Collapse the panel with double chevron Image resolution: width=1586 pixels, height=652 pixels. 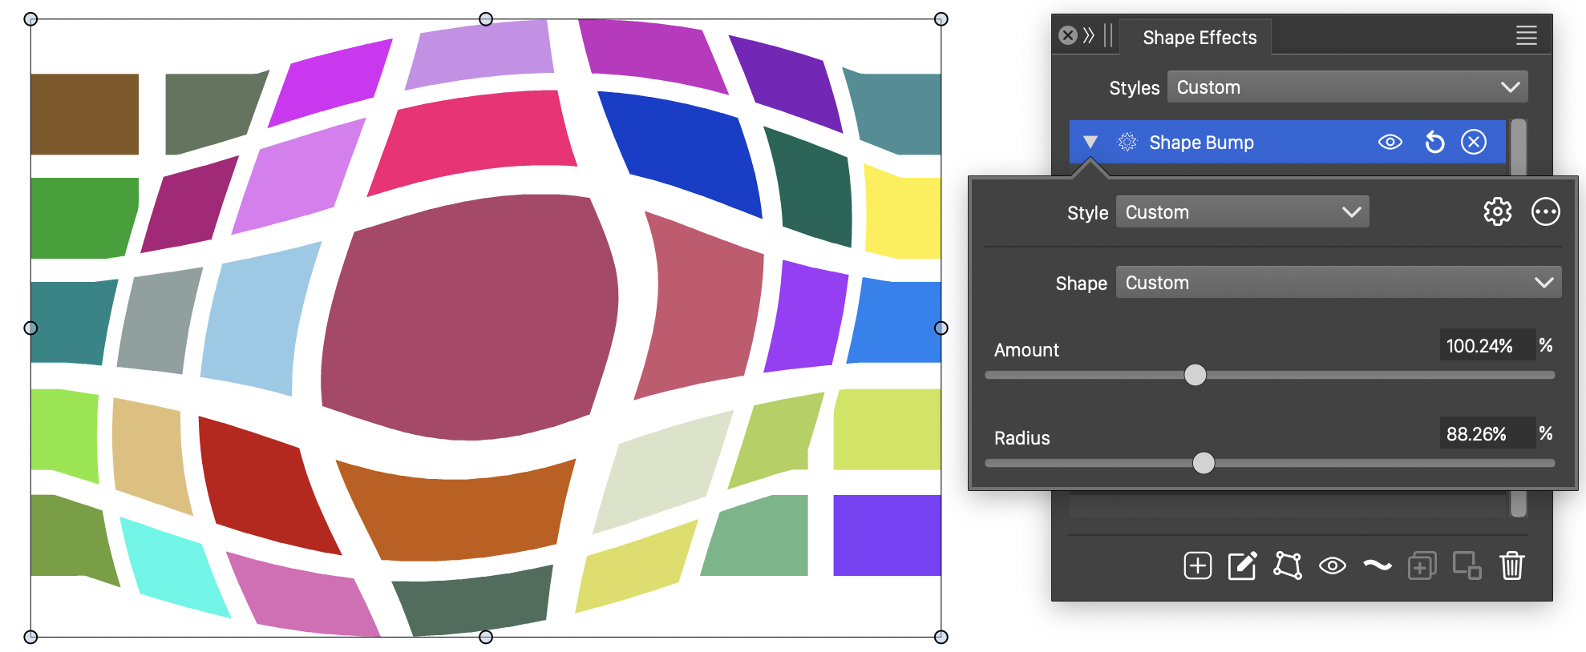1088,35
